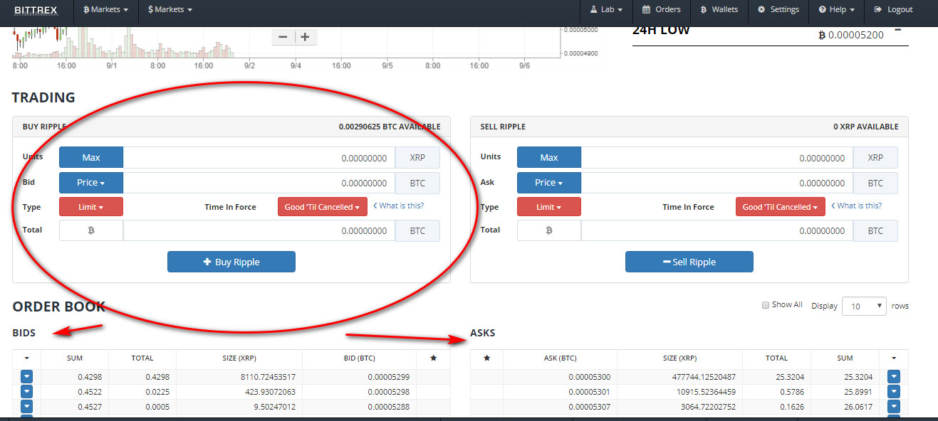Open Good 'Til Cancelled dropdown in Buy panel
The image size is (938, 421).
pos(323,207)
